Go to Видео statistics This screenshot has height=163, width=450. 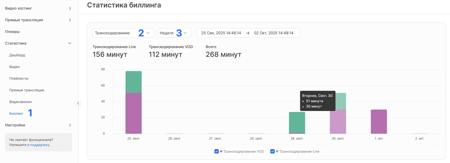pos(15,67)
